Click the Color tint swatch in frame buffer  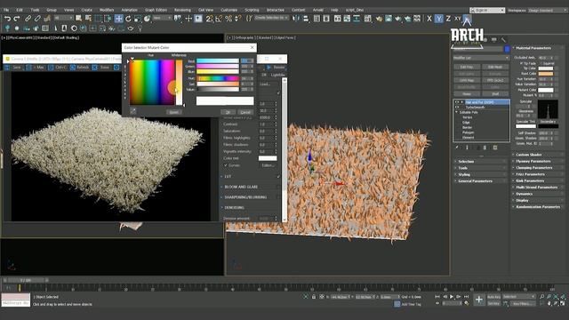(268, 158)
